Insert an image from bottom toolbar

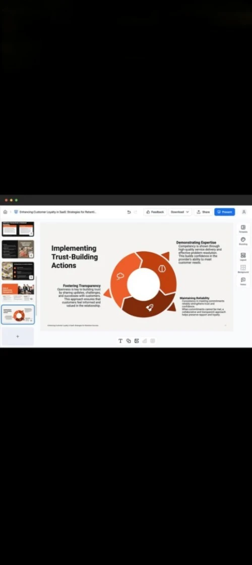pos(137,341)
